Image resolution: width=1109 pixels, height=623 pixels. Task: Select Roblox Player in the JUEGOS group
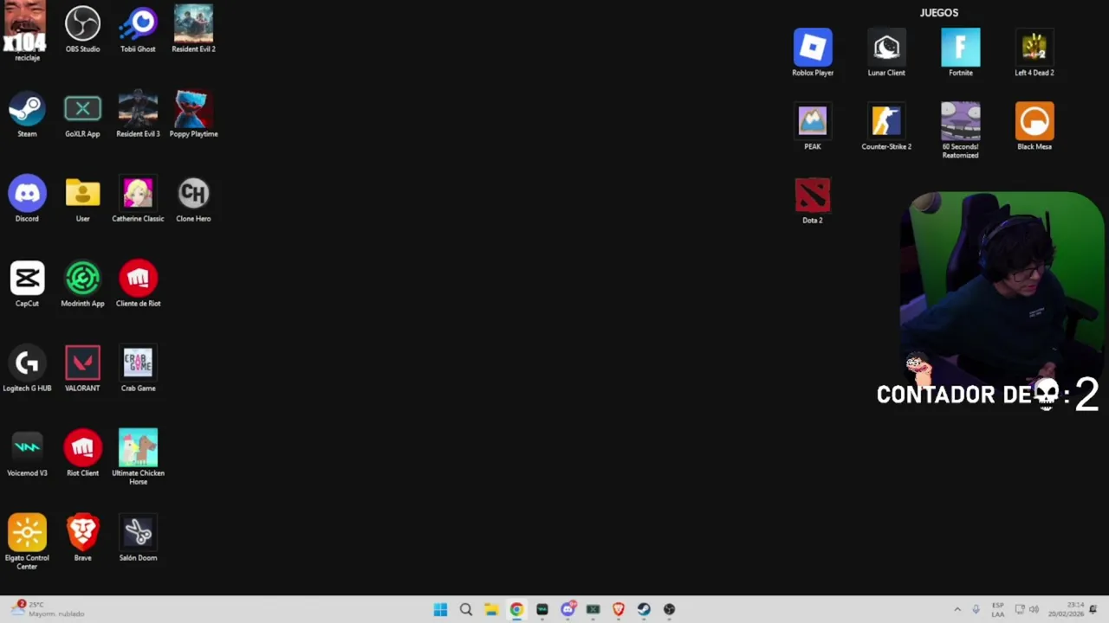pyautogui.click(x=812, y=53)
